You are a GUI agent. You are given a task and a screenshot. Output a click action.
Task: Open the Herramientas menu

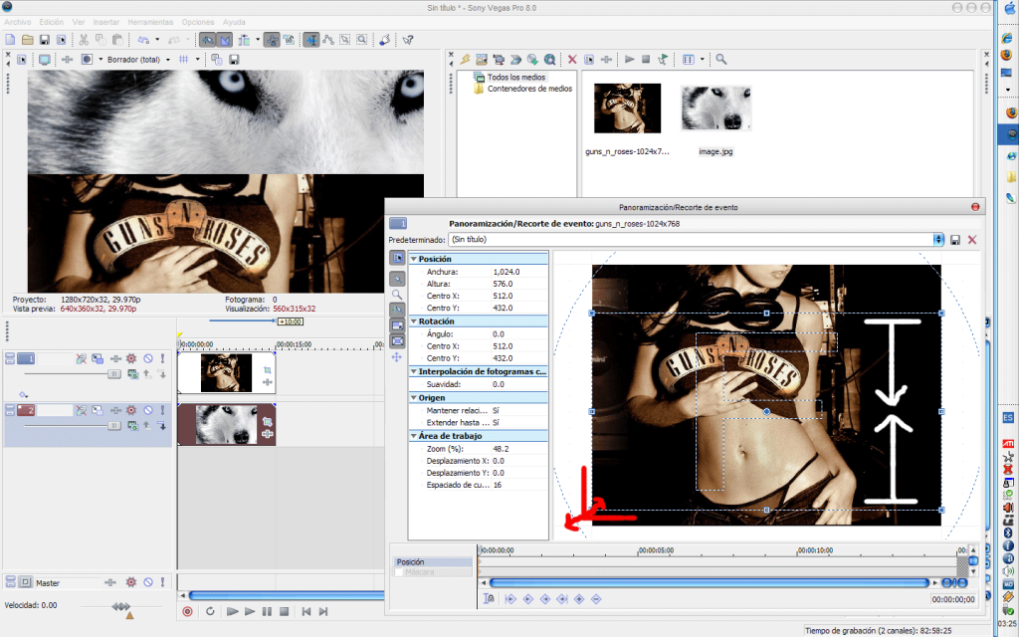150,22
